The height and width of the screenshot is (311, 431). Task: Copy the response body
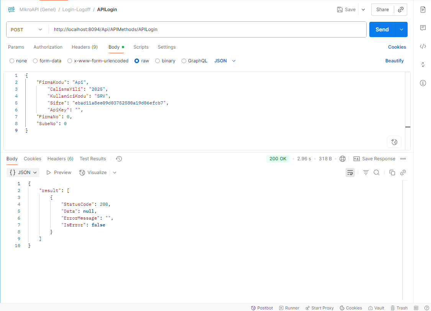point(392,173)
